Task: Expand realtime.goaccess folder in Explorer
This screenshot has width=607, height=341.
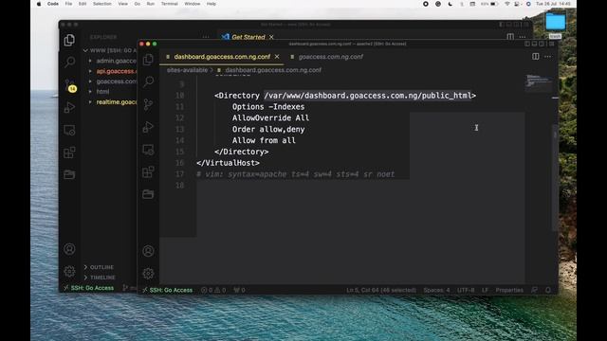Action: 112,102
